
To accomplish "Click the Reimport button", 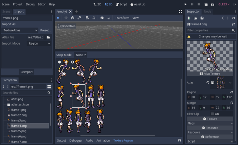I will coord(27,72).
